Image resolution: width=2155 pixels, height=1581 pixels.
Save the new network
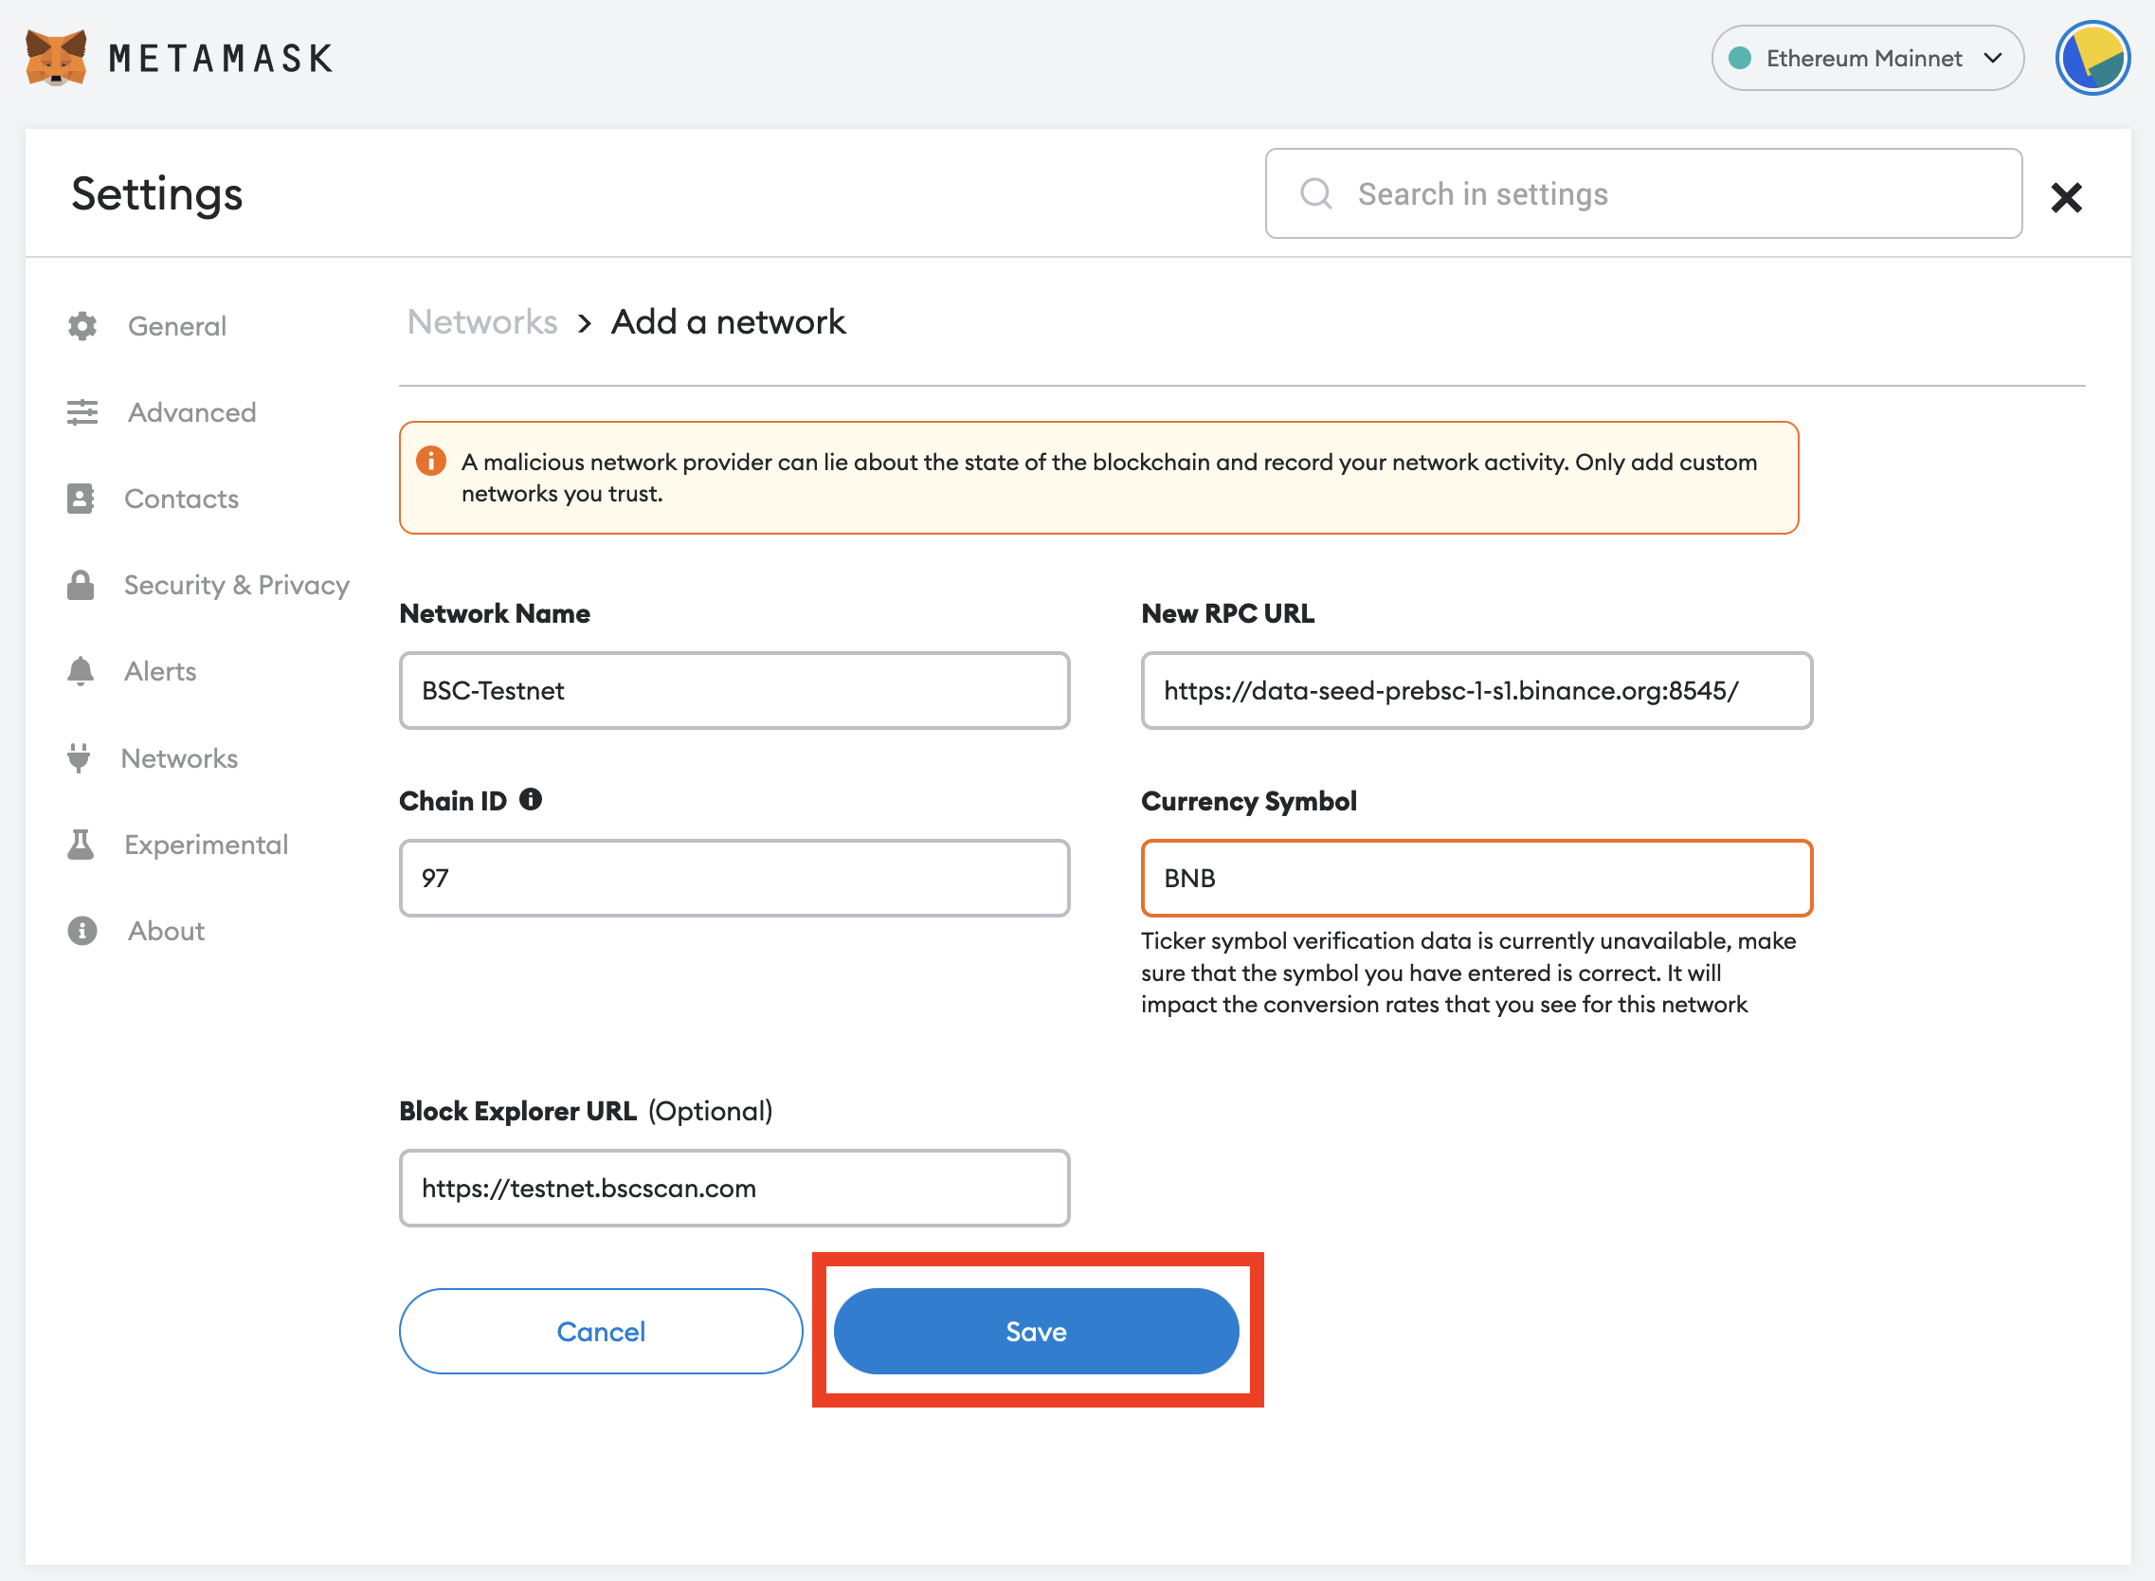pyautogui.click(x=1037, y=1331)
